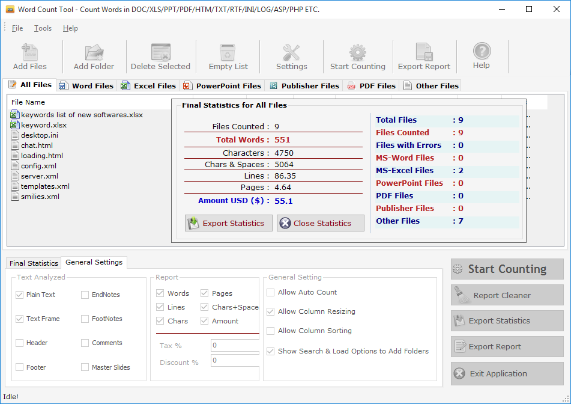
Task: Enable the EndNotes checkbox
Action: click(85, 295)
